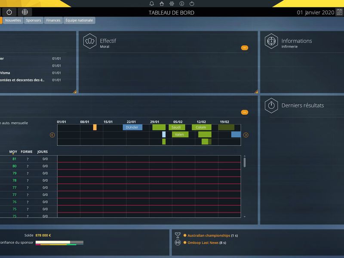
Task: Select the DUnder race block
Action: coord(132,127)
